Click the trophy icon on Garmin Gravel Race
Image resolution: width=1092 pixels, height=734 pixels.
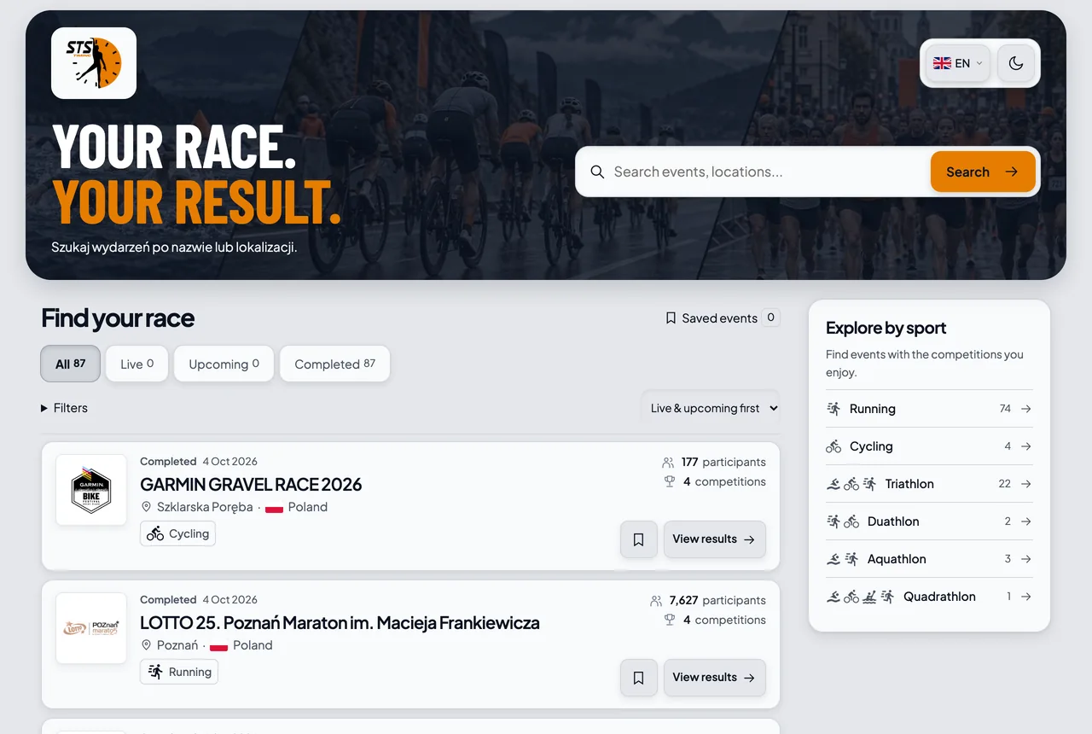tap(670, 482)
